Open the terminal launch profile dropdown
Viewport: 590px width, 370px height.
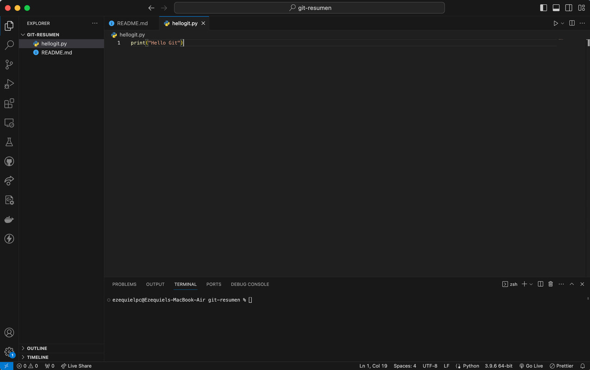pyautogui.click(x=531, y=284)
